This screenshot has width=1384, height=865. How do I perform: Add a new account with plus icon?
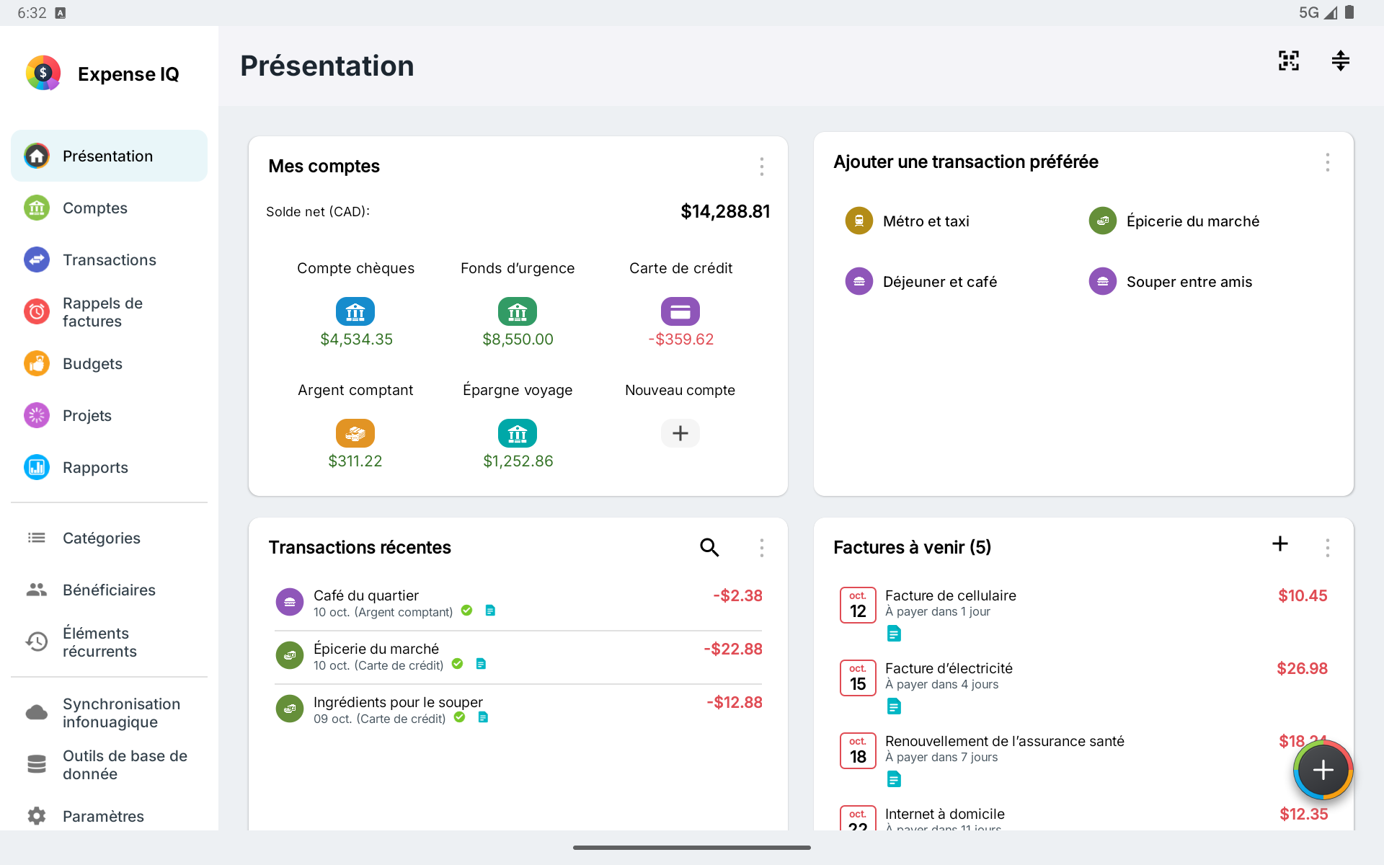(680, 433)
